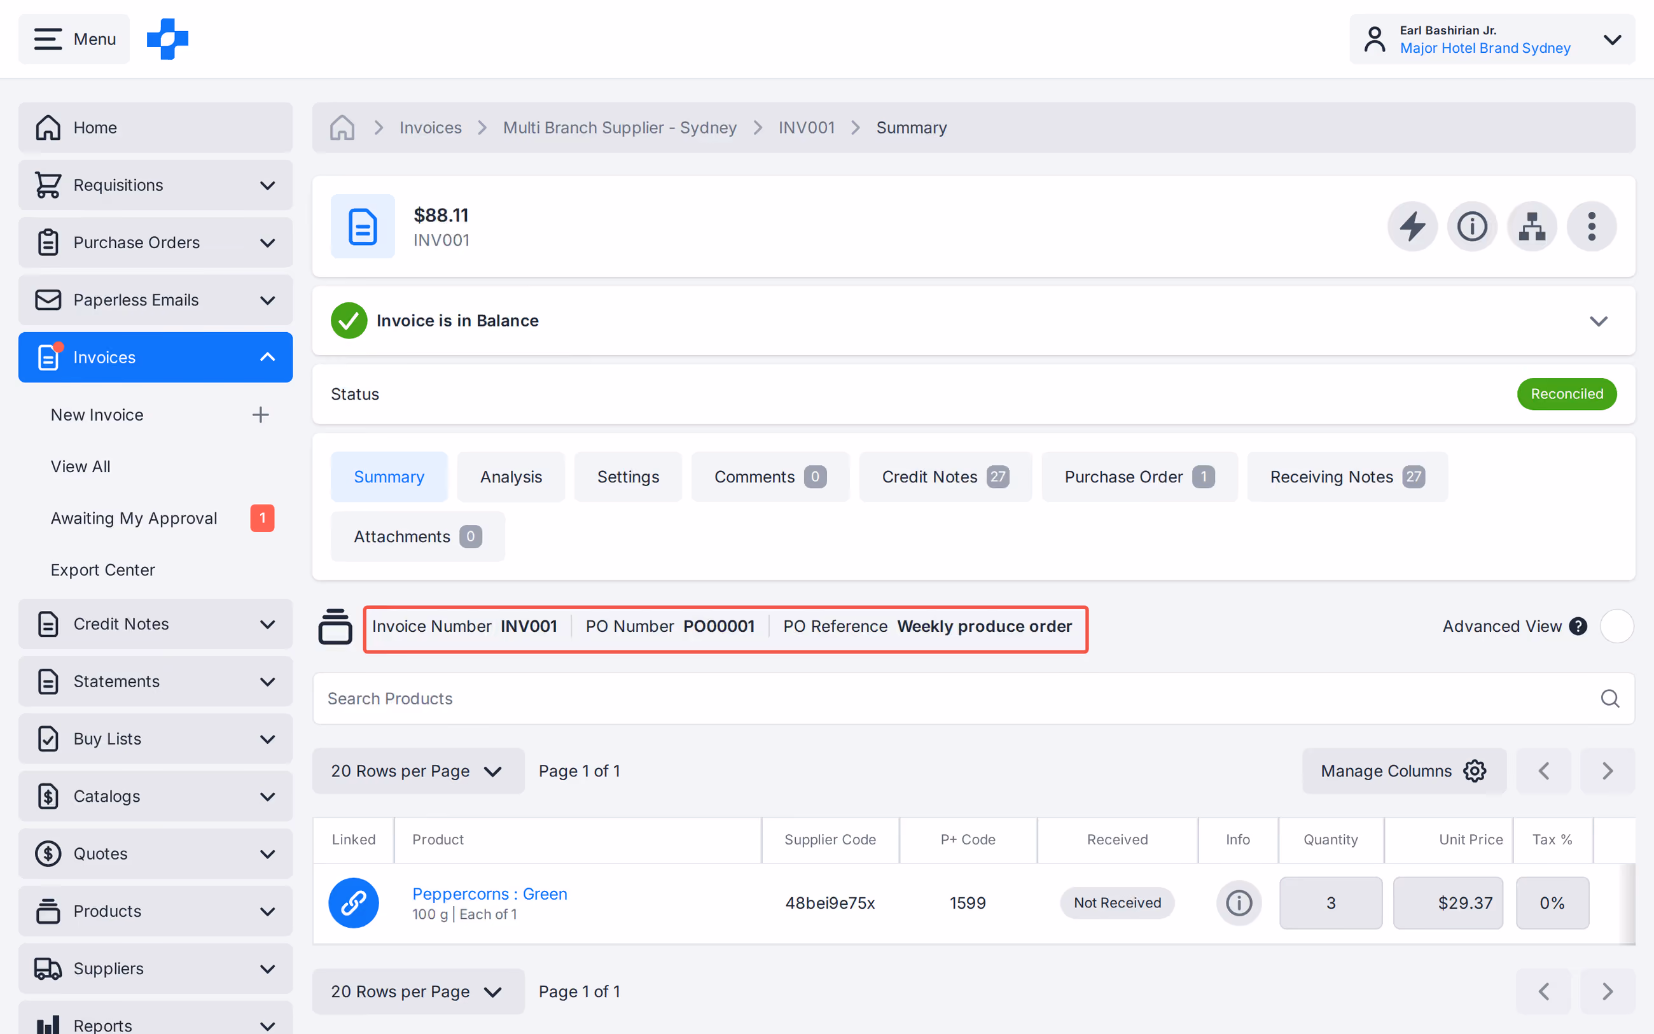This screenshot has width=1654, height=1034.
Task: Click the Reports chart icon in sidebar
Action: click(48, 1025)
